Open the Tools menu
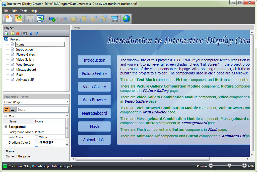The image size is (257, 172). [24, 11]
